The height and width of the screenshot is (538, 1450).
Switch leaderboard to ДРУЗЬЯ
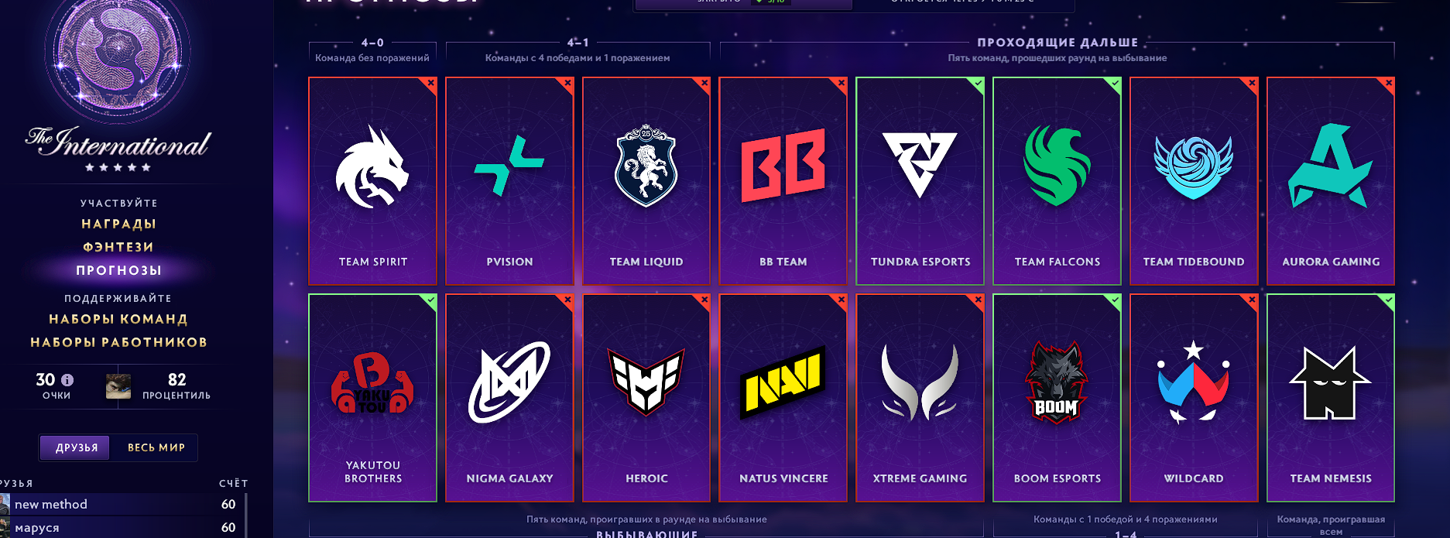(77, 447)
